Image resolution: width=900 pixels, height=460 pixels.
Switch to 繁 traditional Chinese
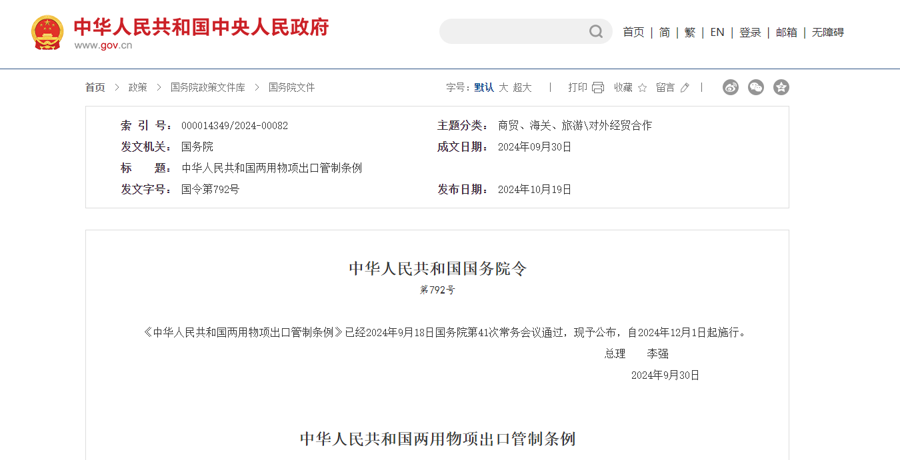pyautogui.click(x=690, y=33)
